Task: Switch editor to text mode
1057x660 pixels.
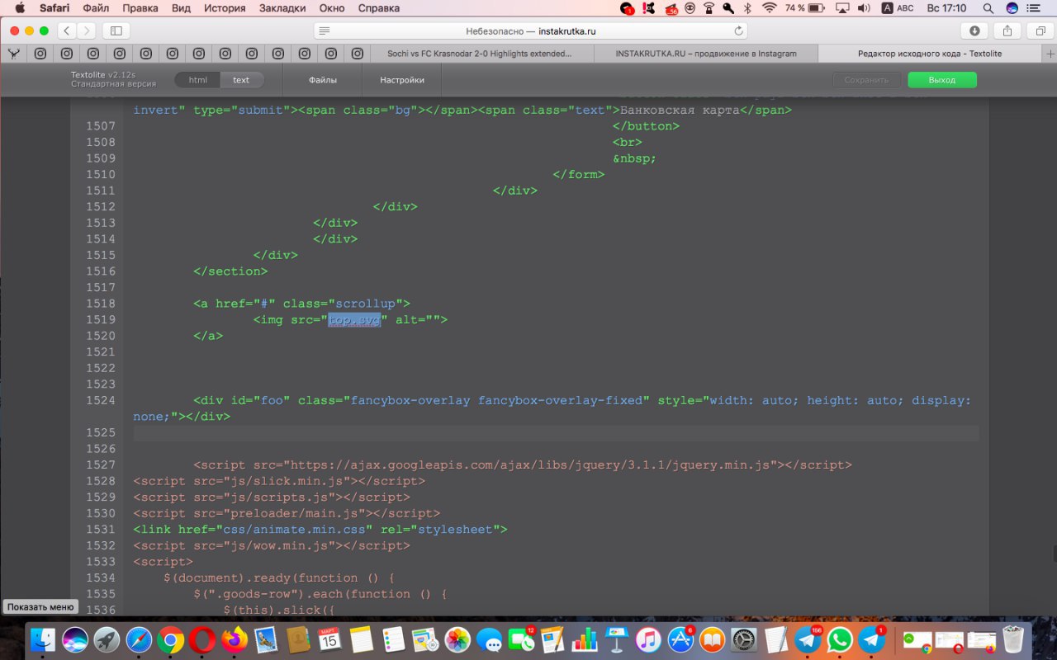Action: pos(241,80)
